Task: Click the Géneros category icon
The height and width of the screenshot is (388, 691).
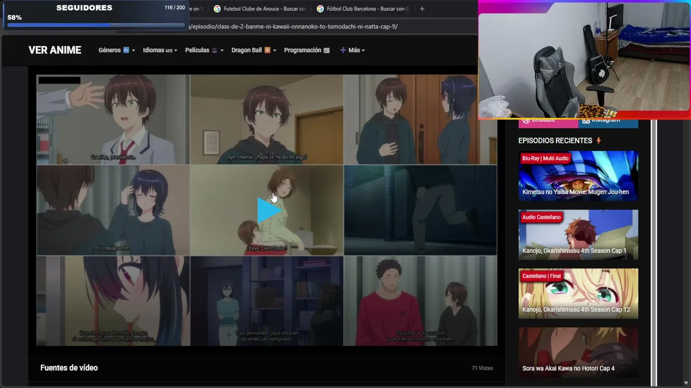Action: (126, 50)
